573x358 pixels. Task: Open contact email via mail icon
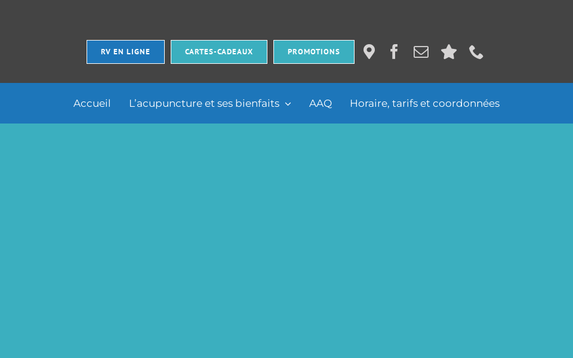point(421,51)
